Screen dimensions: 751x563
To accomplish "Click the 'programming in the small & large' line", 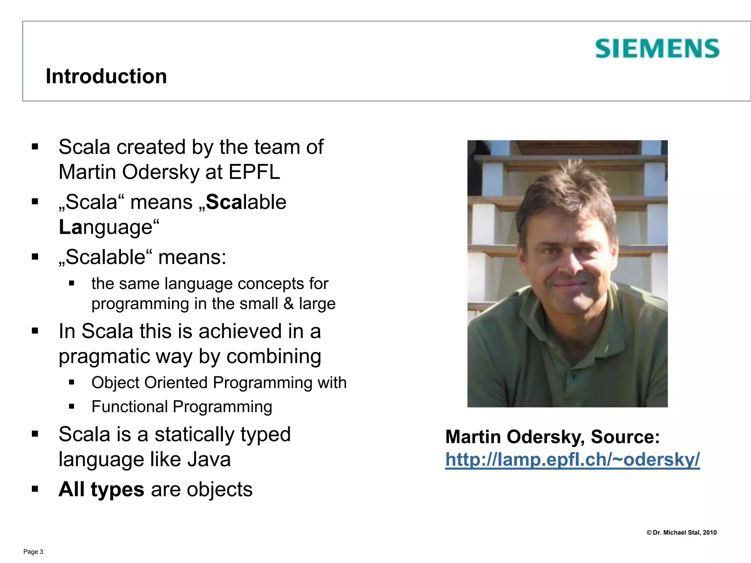I will (213, 303).
